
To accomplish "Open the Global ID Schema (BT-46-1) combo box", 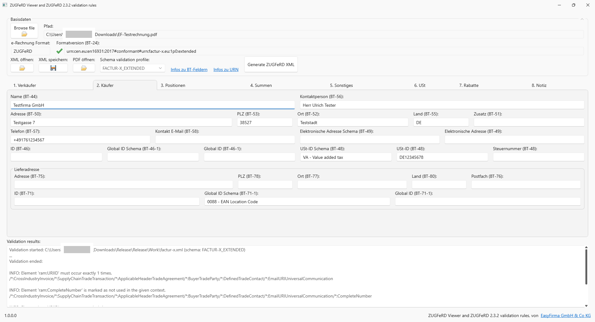I will point(153,157).
